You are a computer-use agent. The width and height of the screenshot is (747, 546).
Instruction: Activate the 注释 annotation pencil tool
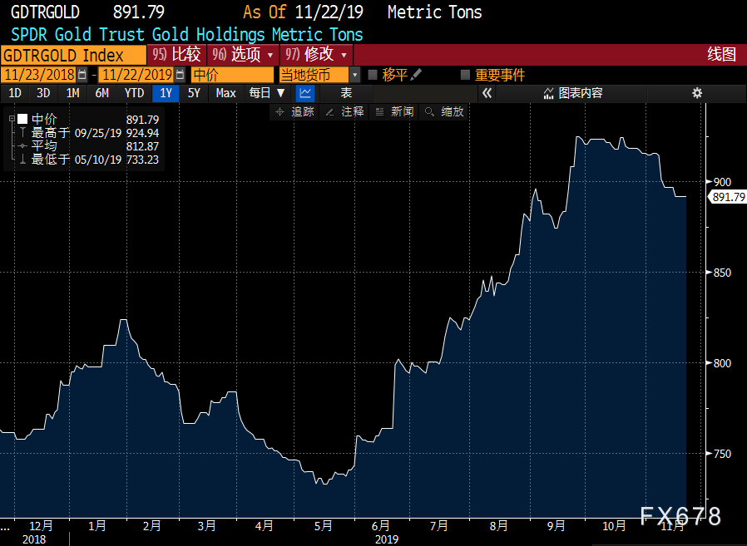tap(344, 112)
